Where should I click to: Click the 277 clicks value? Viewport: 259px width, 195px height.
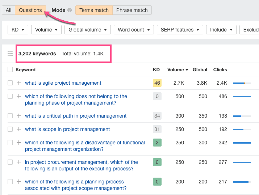tap(223, 162)
